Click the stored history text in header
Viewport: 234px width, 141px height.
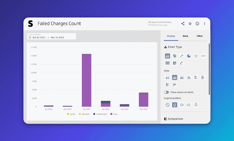point(160,22)
